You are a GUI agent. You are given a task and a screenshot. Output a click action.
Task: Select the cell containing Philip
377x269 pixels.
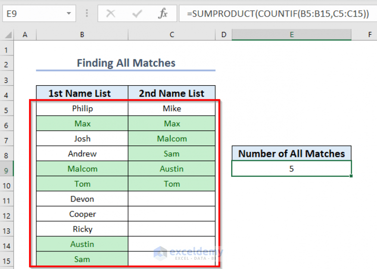coord(82,108)
